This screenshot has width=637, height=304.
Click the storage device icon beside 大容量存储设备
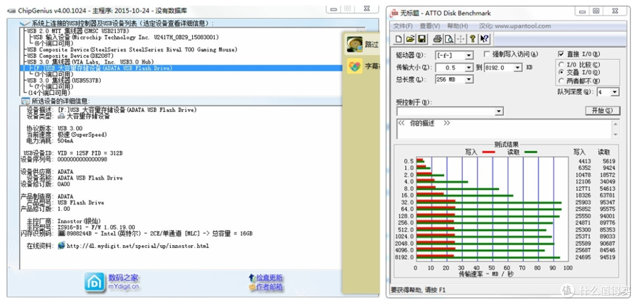click(x=61, y=116)
